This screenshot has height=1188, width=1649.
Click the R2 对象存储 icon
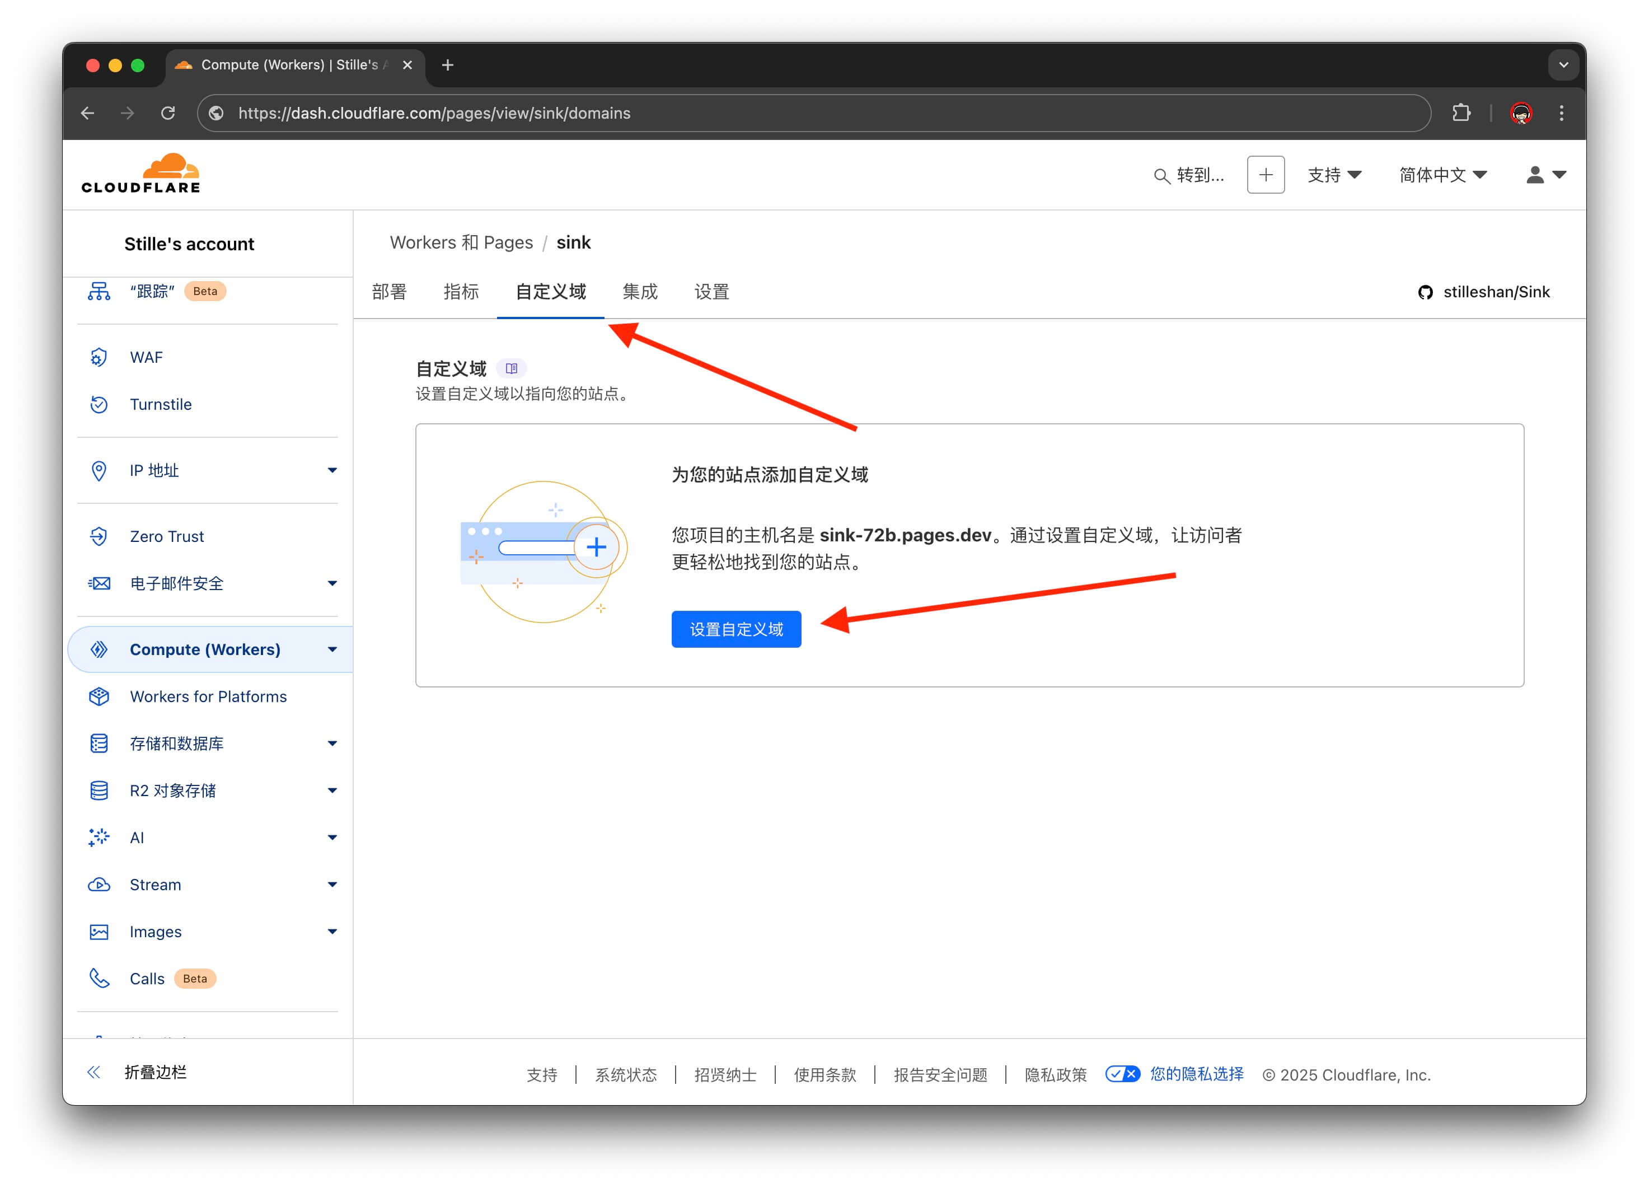(99, 791)
